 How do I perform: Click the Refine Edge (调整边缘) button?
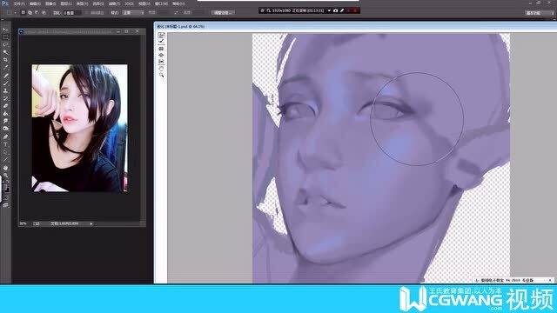[223, 12]
